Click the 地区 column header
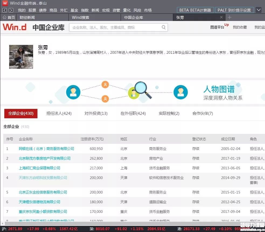The image size is (265, 232). point(124,139)
